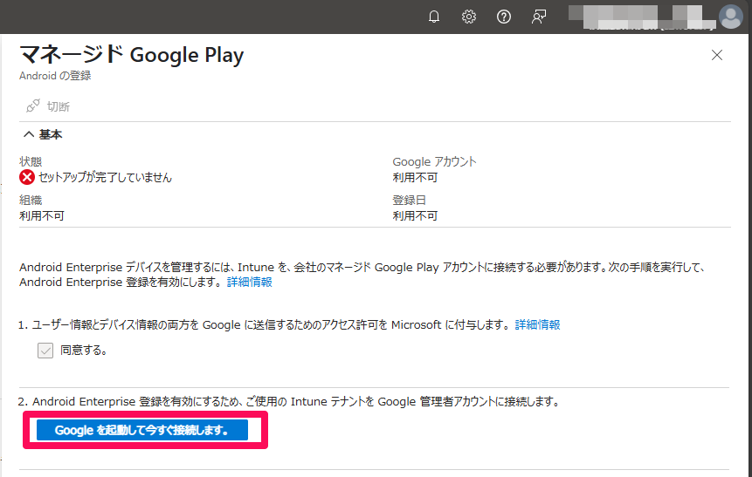
Task: Click the red error status icon
Action: point(27,178)
